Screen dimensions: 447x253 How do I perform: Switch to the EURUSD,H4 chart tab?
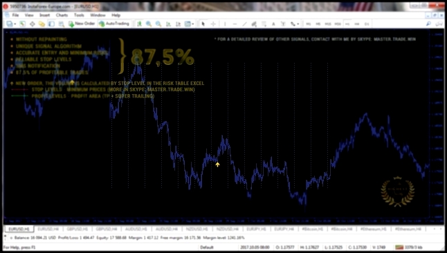[48, 229]
